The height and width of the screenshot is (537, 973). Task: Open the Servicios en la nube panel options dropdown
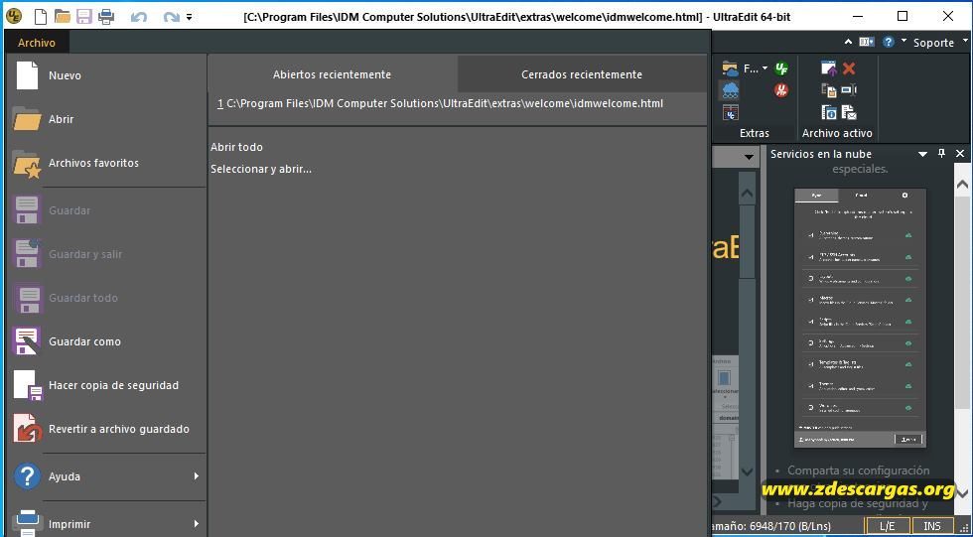(922, 154)
